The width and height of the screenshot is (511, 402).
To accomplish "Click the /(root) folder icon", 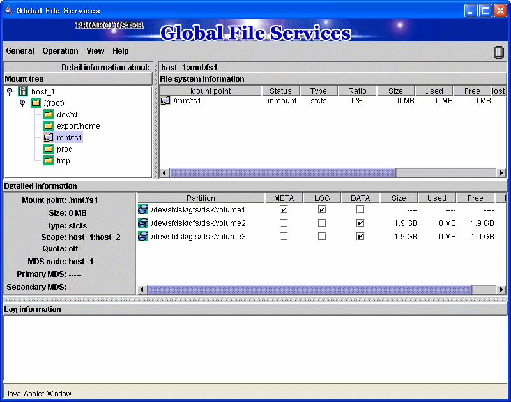I will (36, 103).
